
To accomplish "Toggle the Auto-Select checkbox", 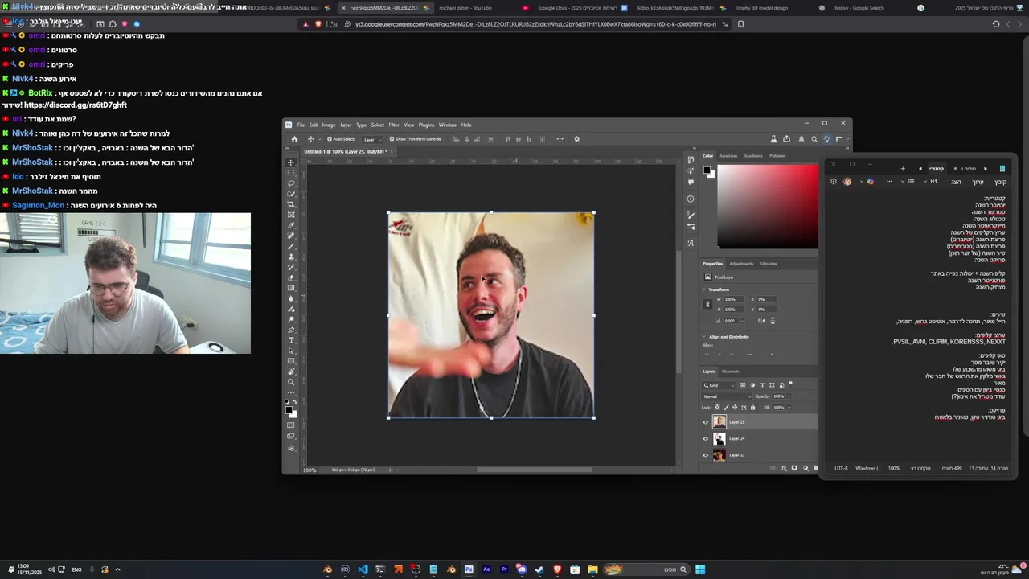I will point(330,139).
